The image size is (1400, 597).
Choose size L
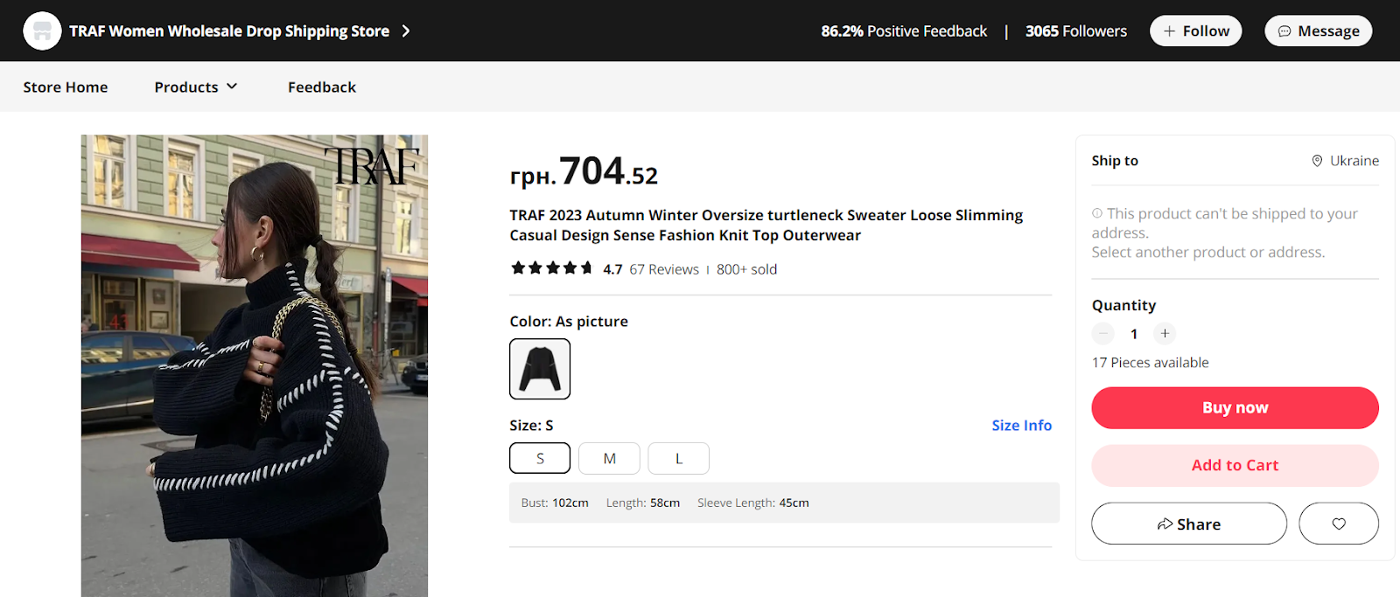click(x=678, y=458)
